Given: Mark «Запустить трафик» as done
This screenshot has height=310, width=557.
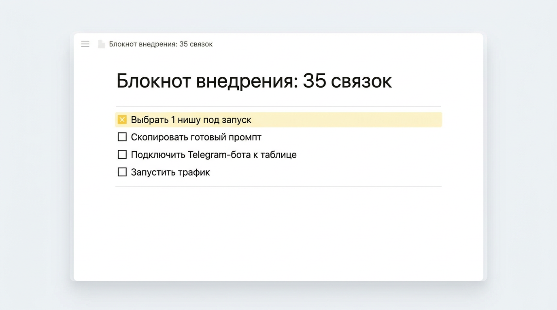Looking at the screenshot, I should point(122,172).
